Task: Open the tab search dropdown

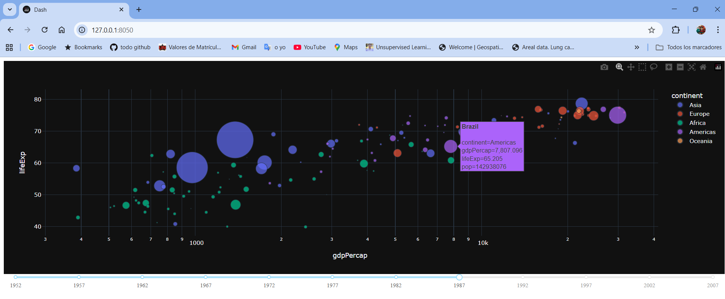Action: pos(10,9)
